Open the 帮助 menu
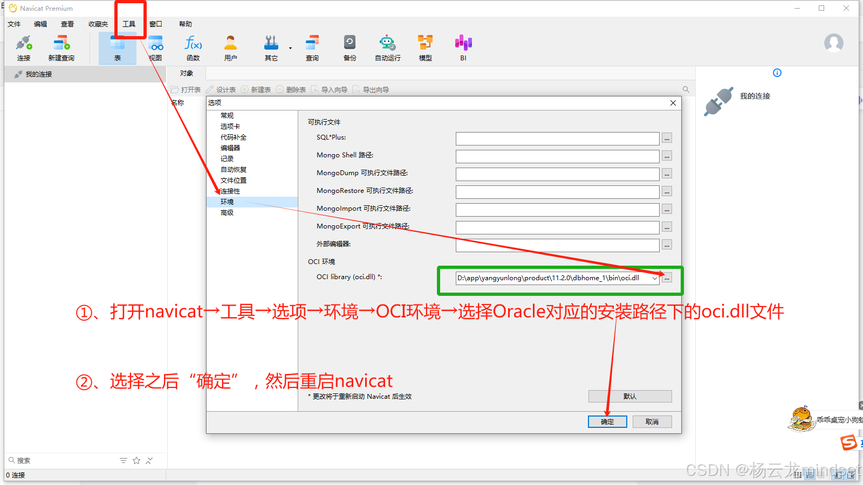Viewport: 863px width, 485px height. coord(186,24)
